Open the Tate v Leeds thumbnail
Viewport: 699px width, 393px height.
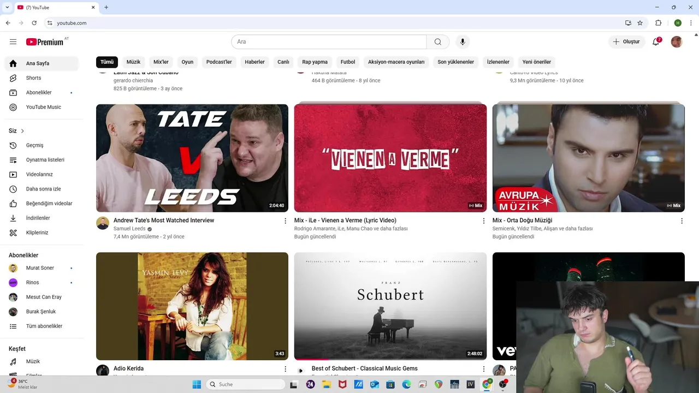pyautogui.click(x=192, y=158)
